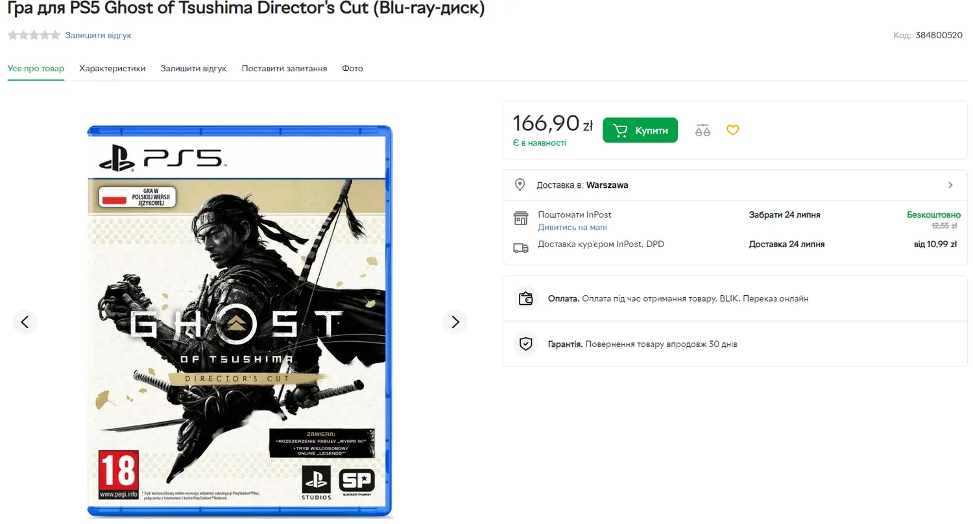Switch to the Характеристики tab
Viewport: 973px width, 524px height.
coord(112,68)
